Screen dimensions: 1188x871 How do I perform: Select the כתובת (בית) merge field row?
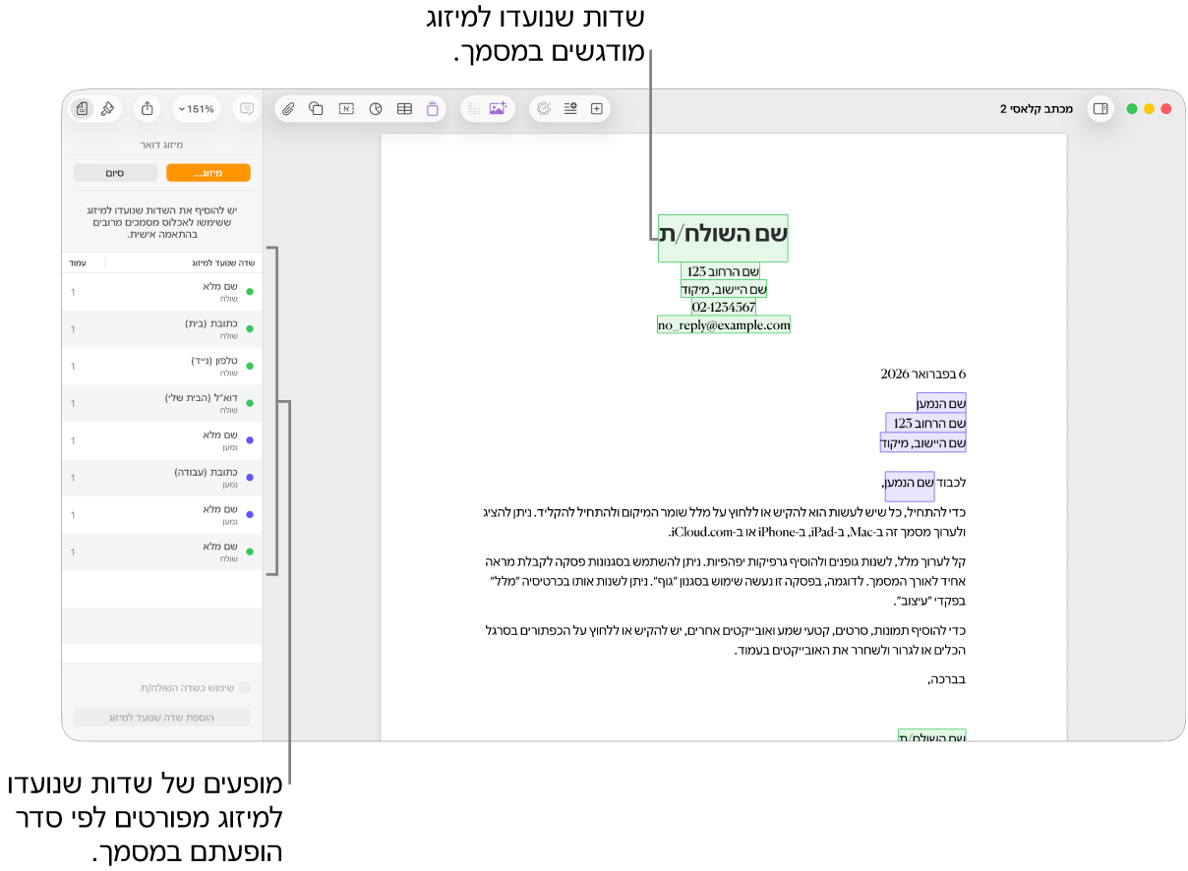pyautogui.click(x=162, y=329)
